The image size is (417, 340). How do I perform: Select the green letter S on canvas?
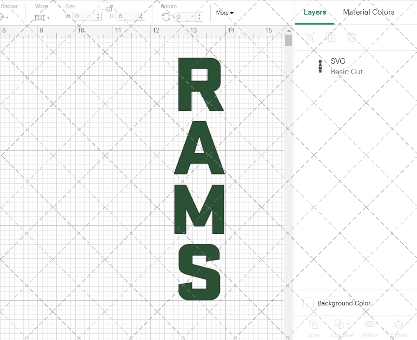coord(199,272)
